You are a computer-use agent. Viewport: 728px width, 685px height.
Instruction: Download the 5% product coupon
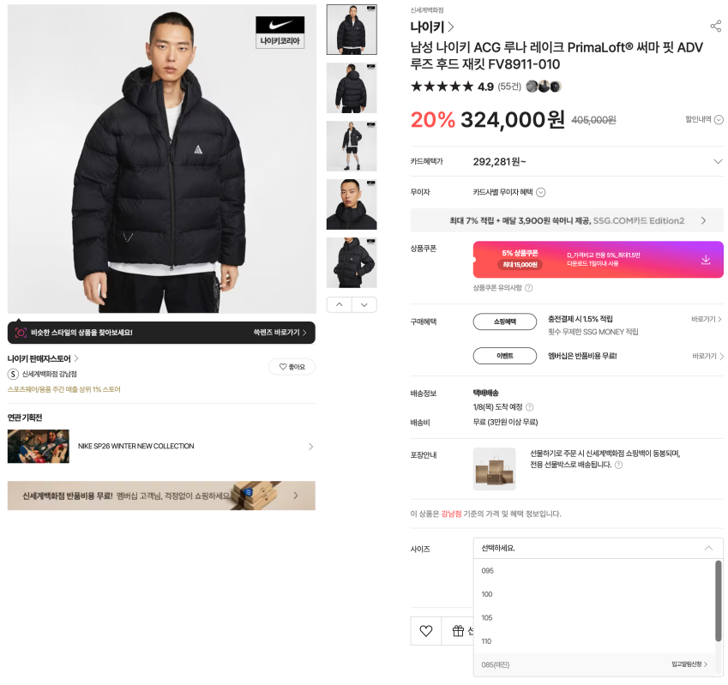tap(705, 260)
